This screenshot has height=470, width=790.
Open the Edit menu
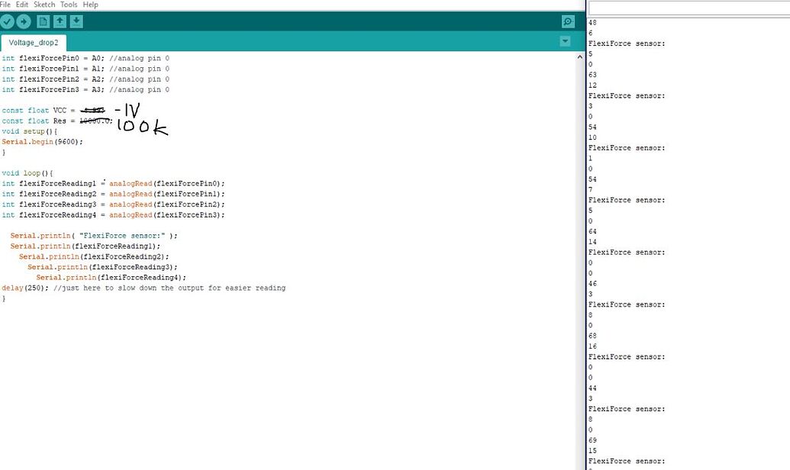pyautogui.click(x=22, y=5)
